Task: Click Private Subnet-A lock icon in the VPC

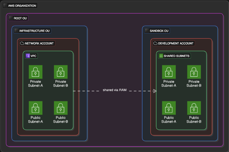Action: coord(36,72)
